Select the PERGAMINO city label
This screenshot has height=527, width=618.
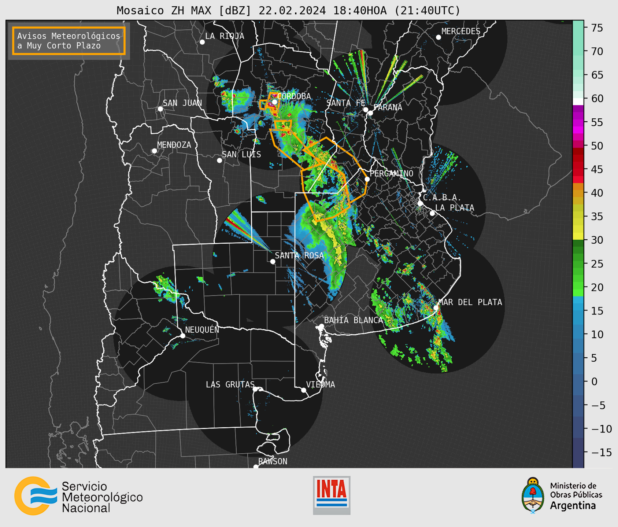[x=391, y=173]
